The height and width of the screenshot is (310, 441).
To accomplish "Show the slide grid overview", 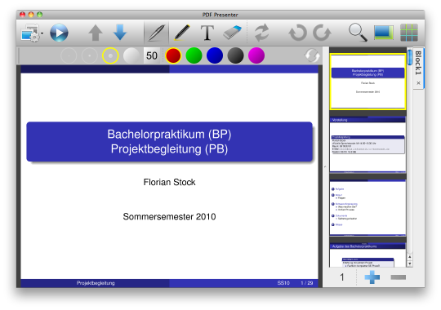I will pos(409,33).
